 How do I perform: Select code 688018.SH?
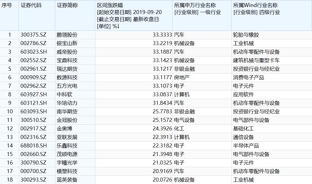[x=34, y=146]
